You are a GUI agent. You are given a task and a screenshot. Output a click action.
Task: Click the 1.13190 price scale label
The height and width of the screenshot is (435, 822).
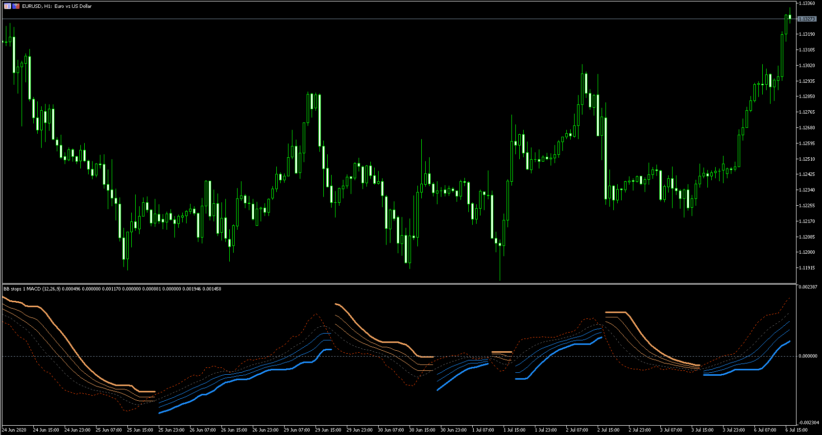807,34
